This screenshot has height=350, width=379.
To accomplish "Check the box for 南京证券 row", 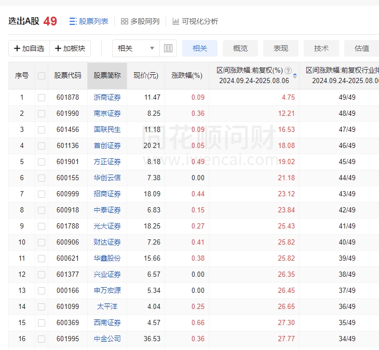I will click(x=42, y=114).
